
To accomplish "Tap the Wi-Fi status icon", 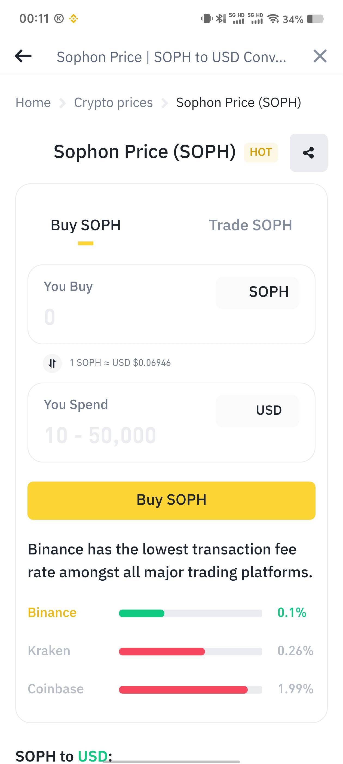I will [273, 19].
